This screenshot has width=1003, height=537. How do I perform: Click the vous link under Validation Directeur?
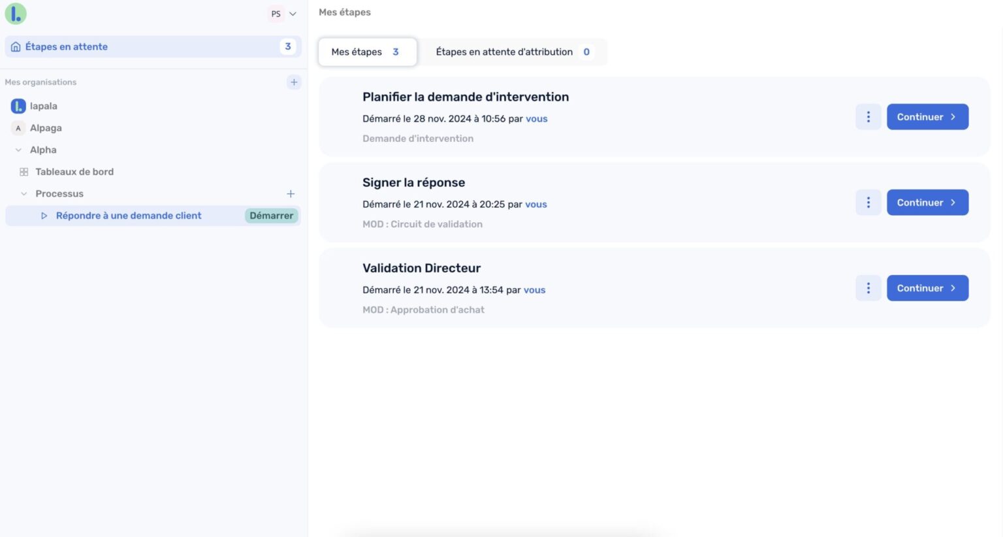point(534,290)
